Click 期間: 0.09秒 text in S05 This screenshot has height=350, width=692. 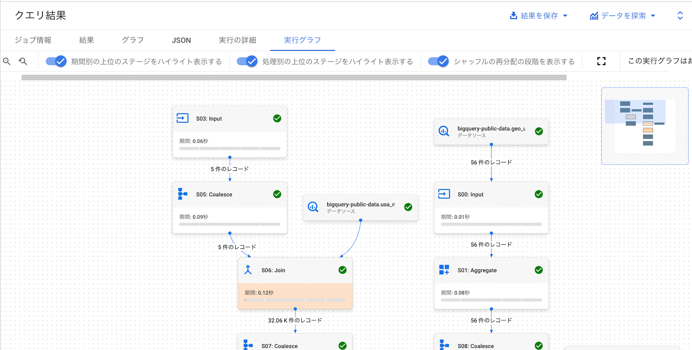coord(194,217)
